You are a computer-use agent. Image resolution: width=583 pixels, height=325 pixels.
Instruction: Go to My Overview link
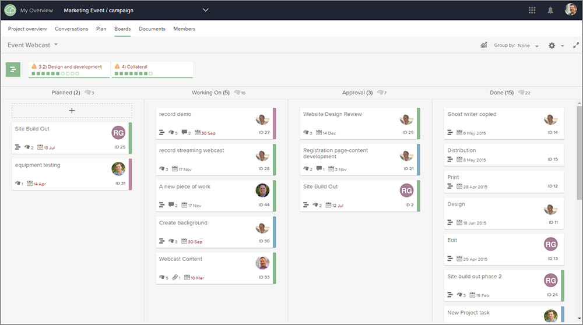pos(36,10)
